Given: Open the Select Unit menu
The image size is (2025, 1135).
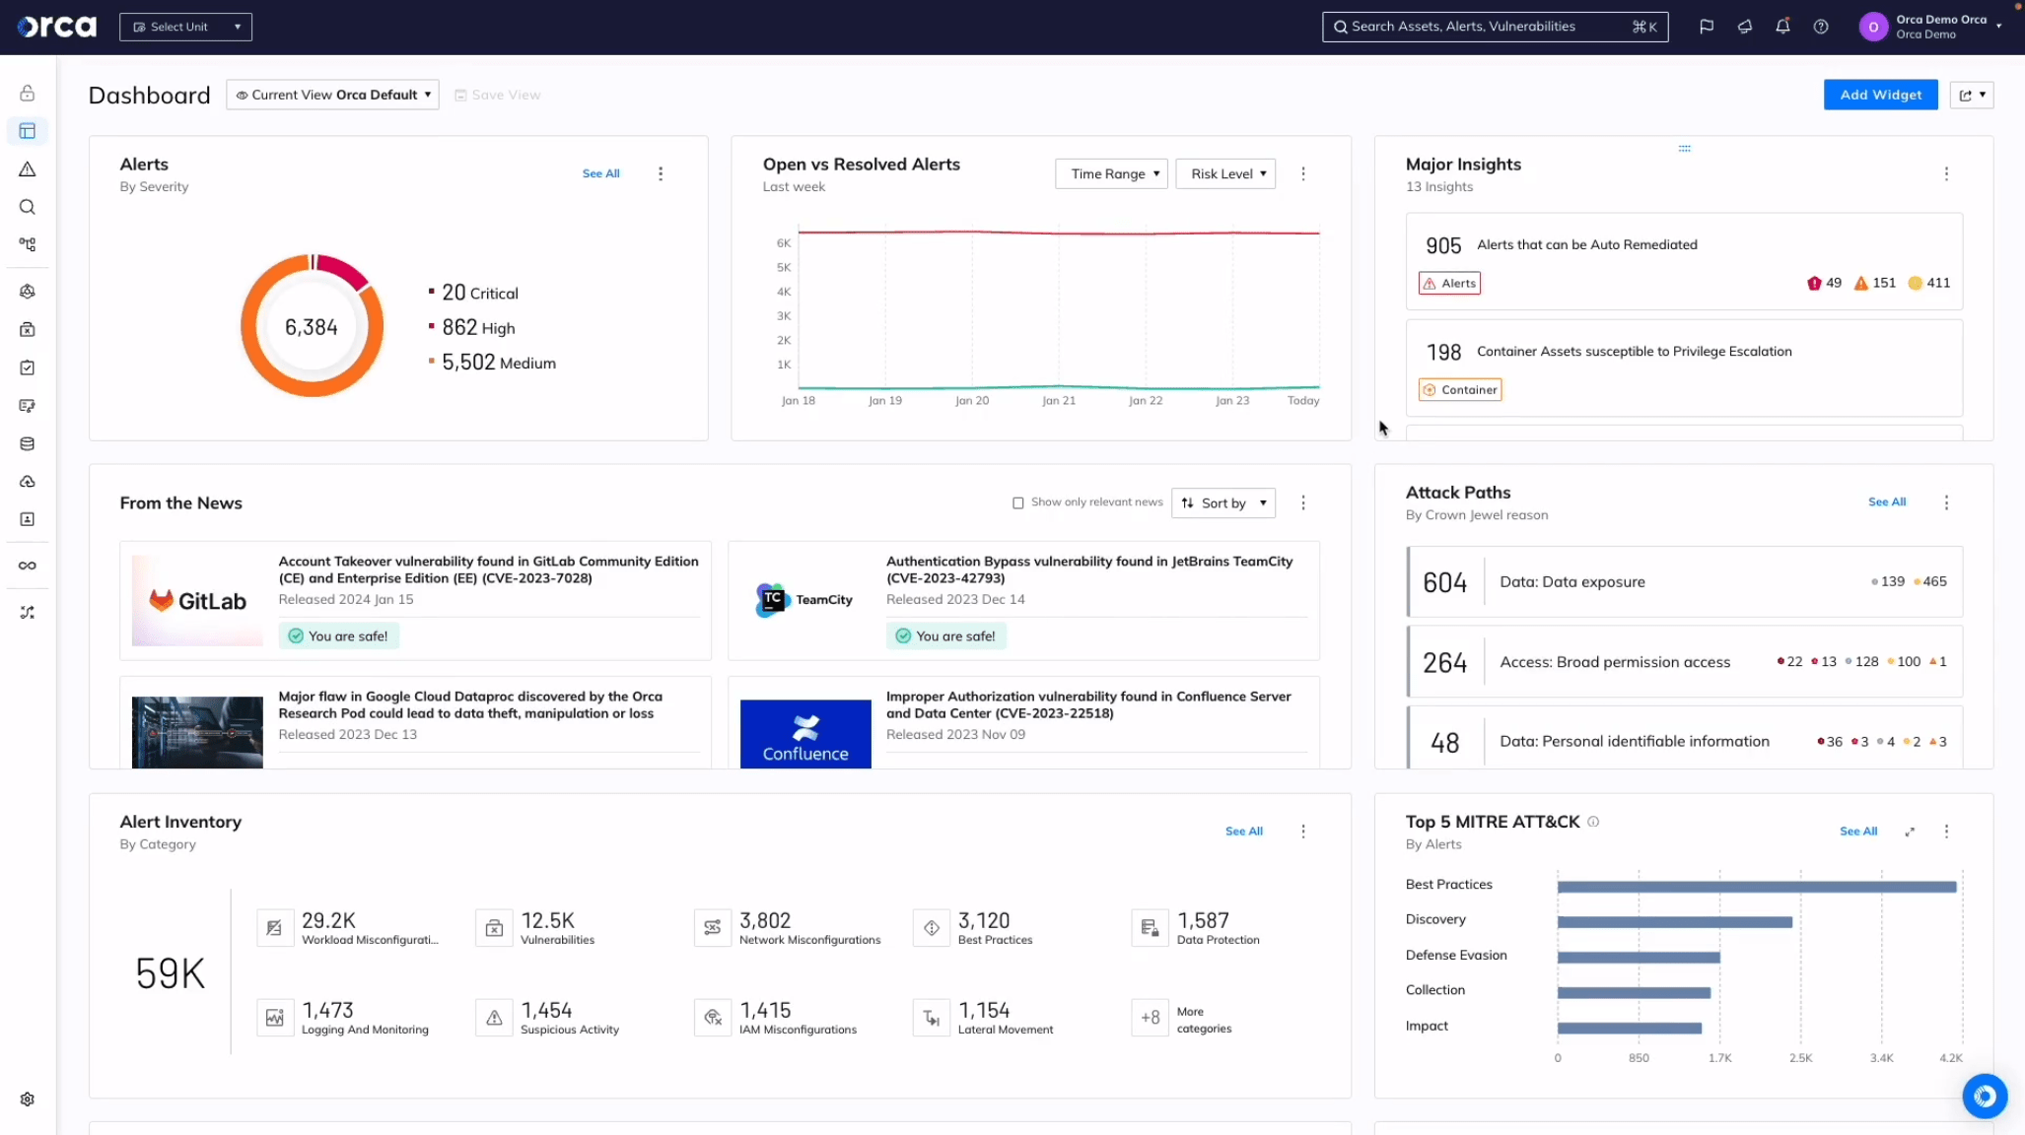Looking at the screenshot, I should tap(184, 27).
